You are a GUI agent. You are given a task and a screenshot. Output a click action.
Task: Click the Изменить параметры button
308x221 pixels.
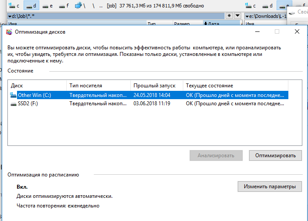(270, 186)
